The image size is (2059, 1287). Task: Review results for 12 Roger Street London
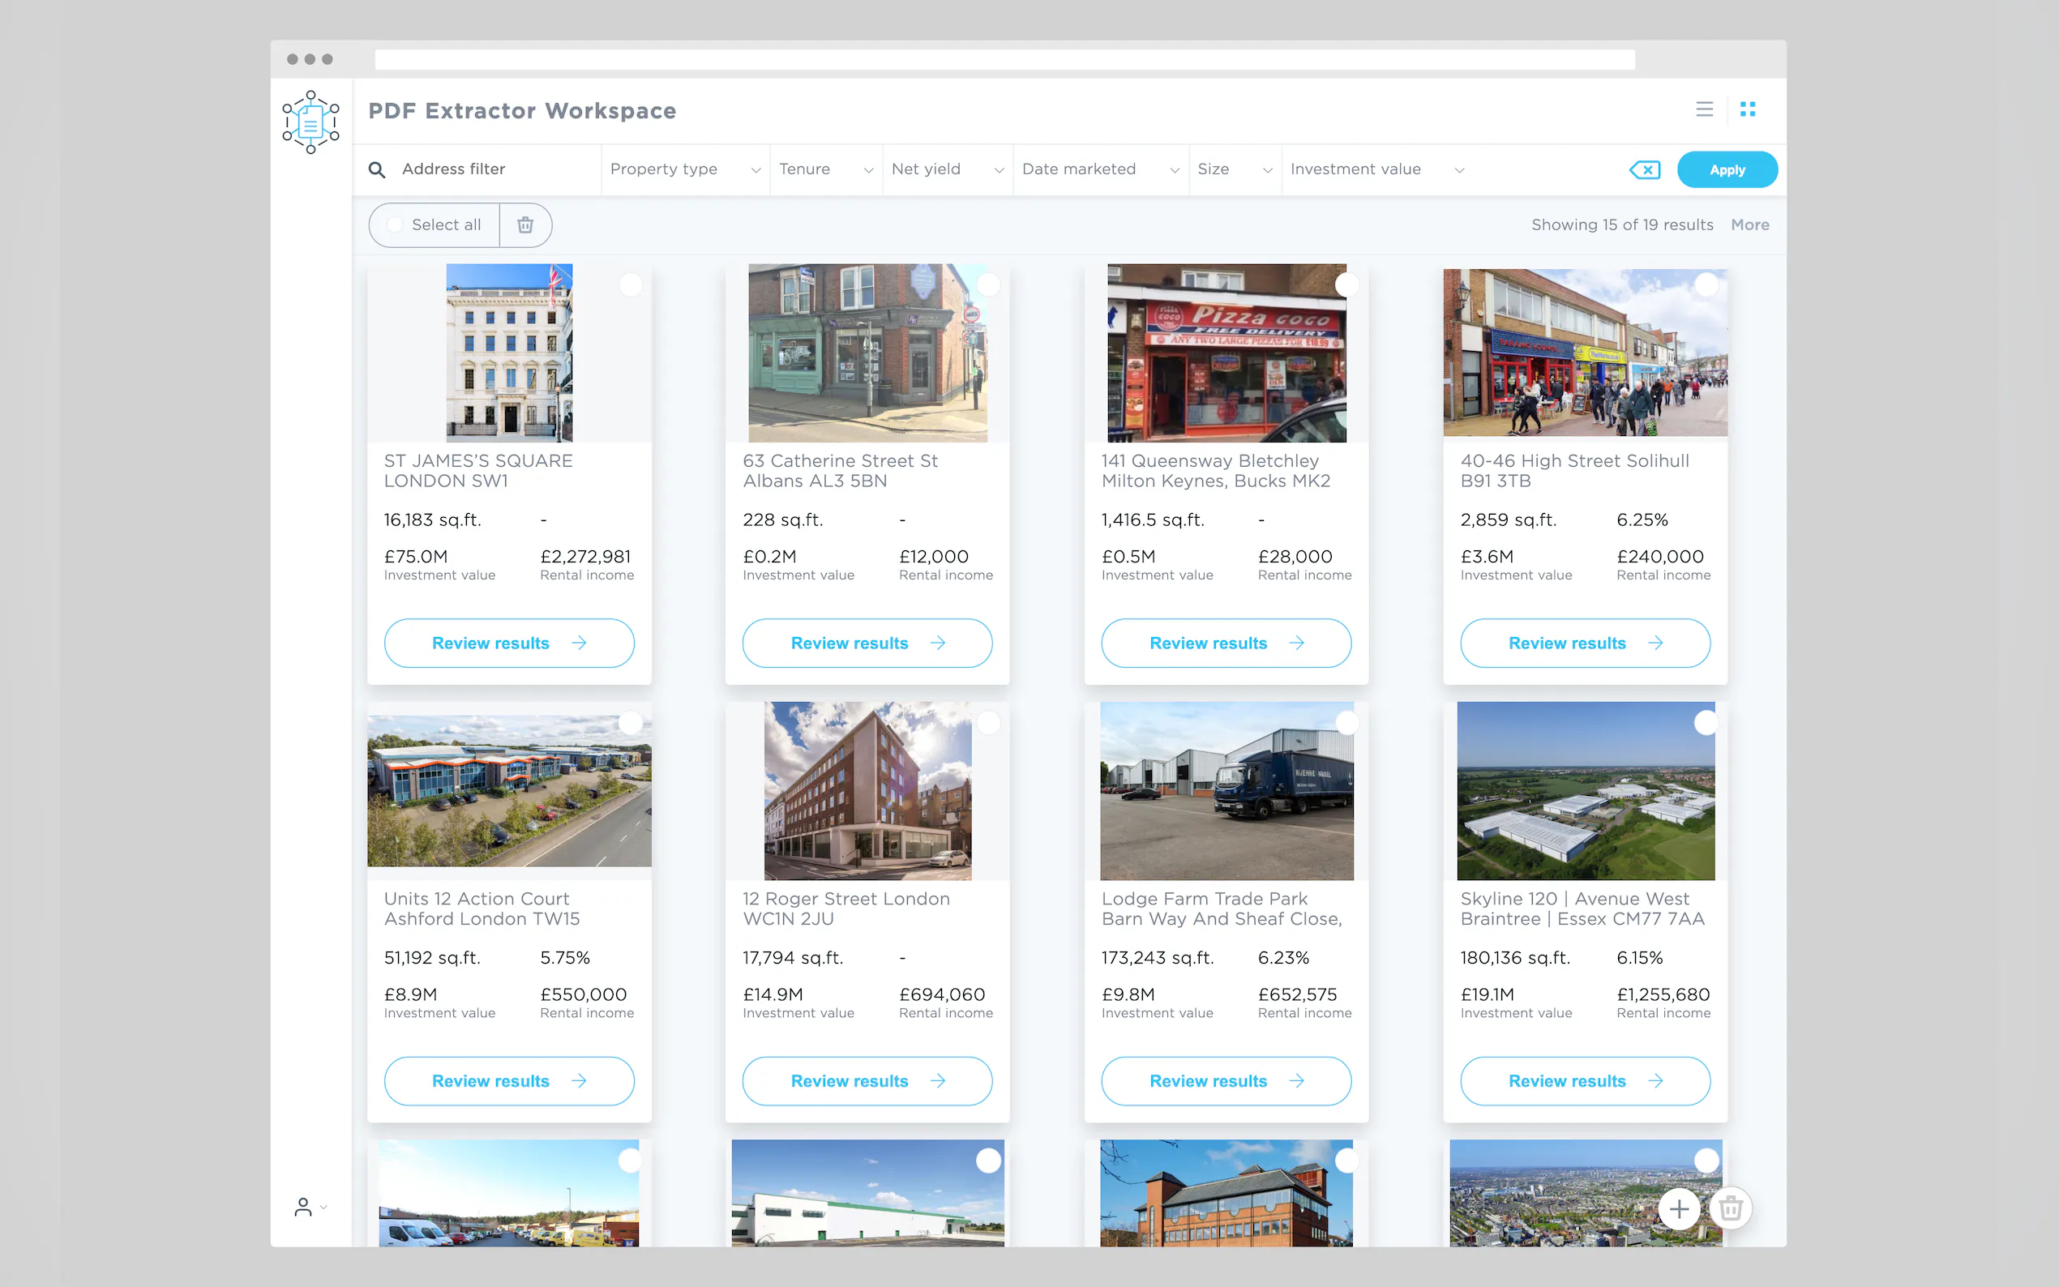867,1080
